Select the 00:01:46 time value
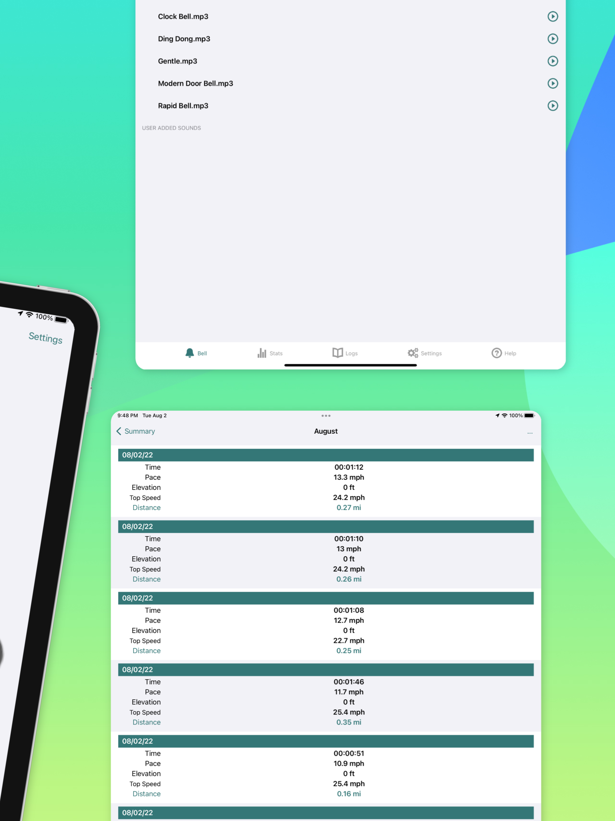The height and width of the screenshot is (821, 615). tap(349, 682)
